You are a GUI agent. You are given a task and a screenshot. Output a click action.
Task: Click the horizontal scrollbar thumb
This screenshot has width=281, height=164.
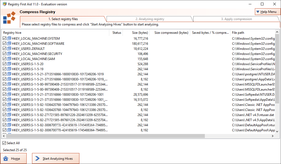[106, 136]
